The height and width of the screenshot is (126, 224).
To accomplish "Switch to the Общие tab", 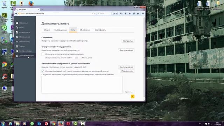I will point(47,30).
